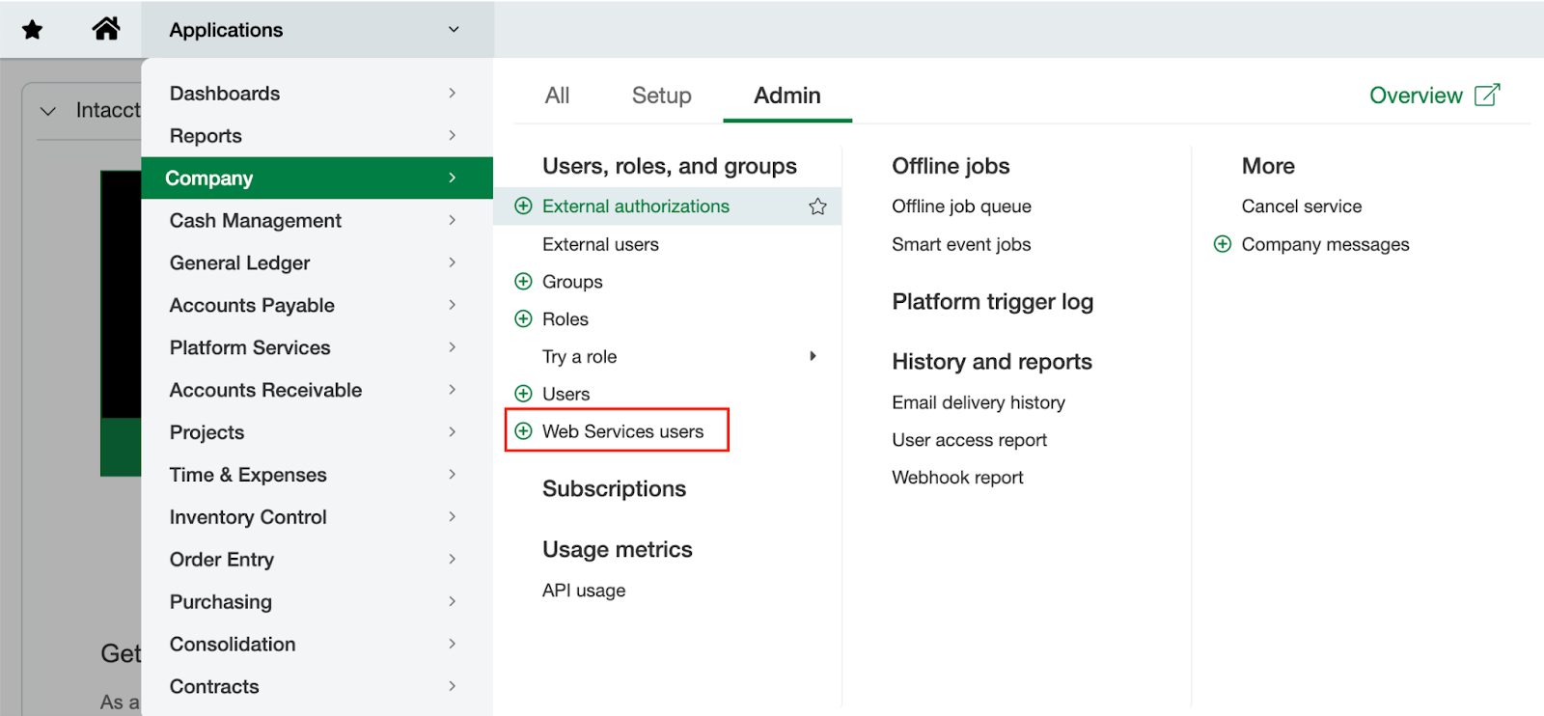Open Overview external link icon

1487,95
